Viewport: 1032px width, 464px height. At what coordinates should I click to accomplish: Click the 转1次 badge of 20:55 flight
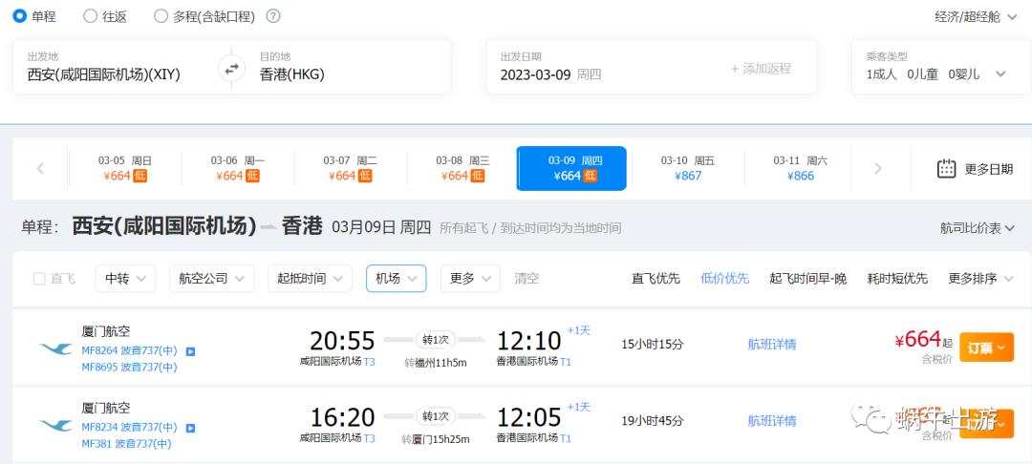coord(436,340)
